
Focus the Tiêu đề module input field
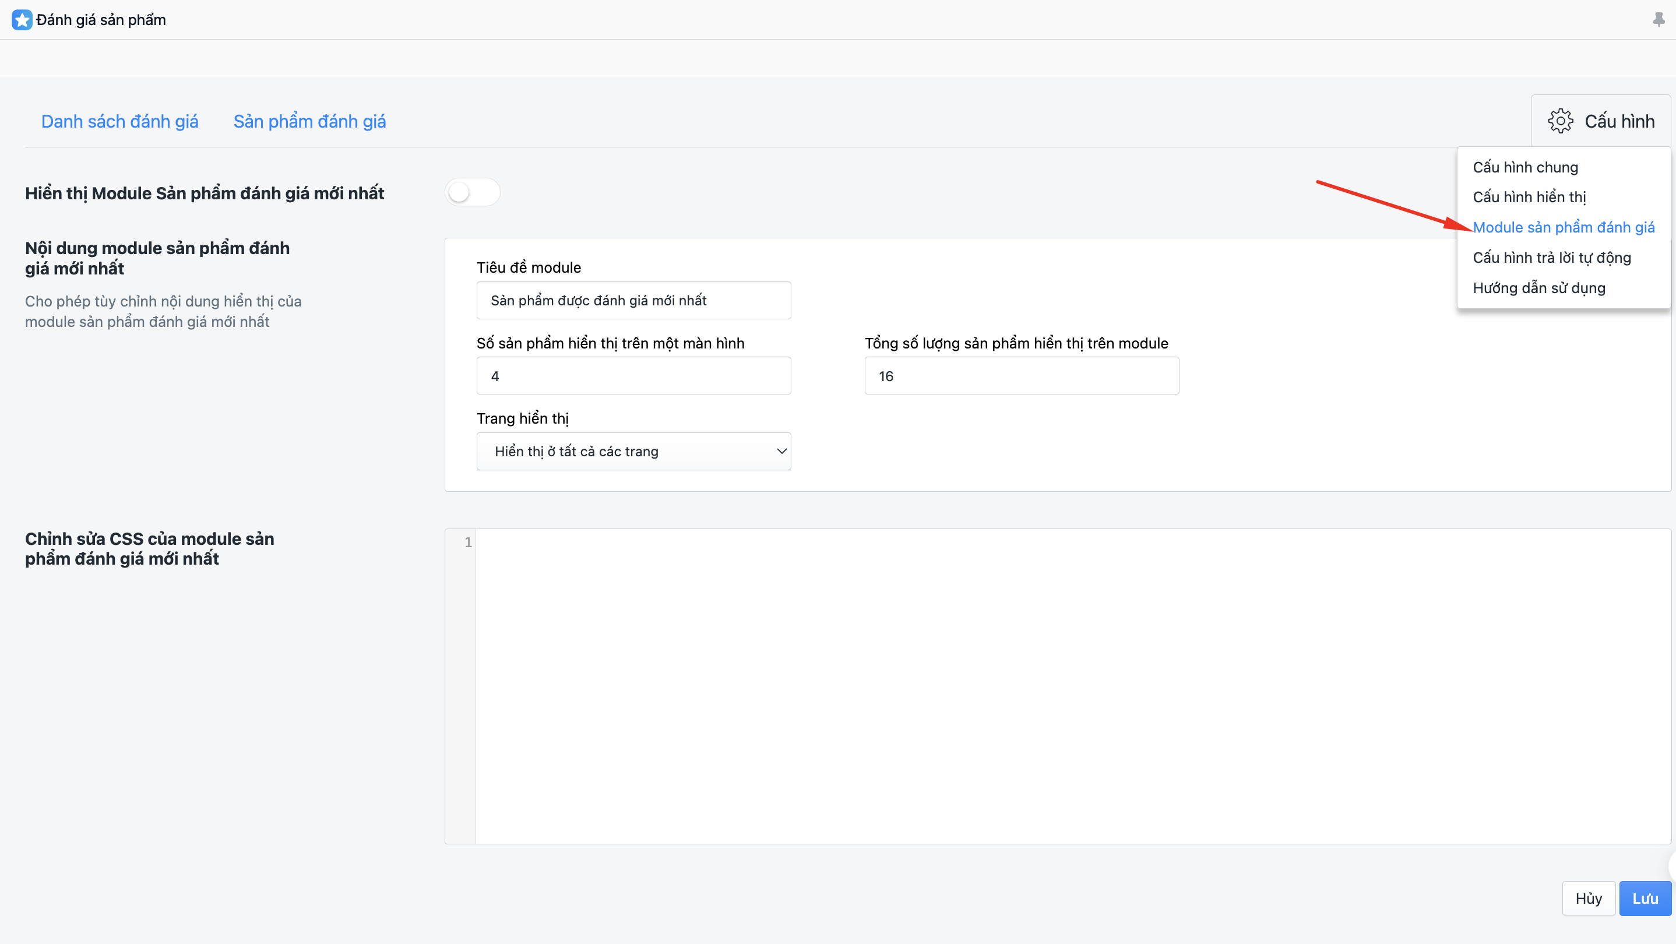click(633, 300)
